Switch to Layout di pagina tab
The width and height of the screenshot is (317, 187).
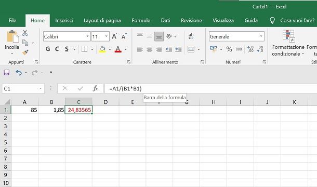102,20
